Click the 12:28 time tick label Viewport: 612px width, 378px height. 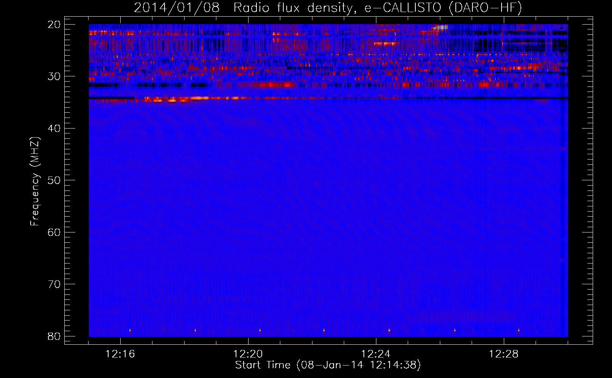(x=503, y=354)
